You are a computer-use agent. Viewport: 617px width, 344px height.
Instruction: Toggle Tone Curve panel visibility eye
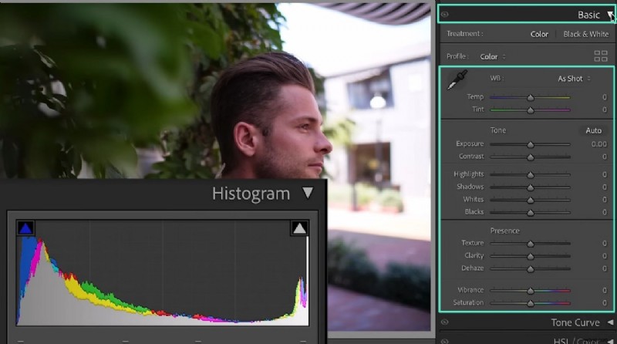pos(445,322)
